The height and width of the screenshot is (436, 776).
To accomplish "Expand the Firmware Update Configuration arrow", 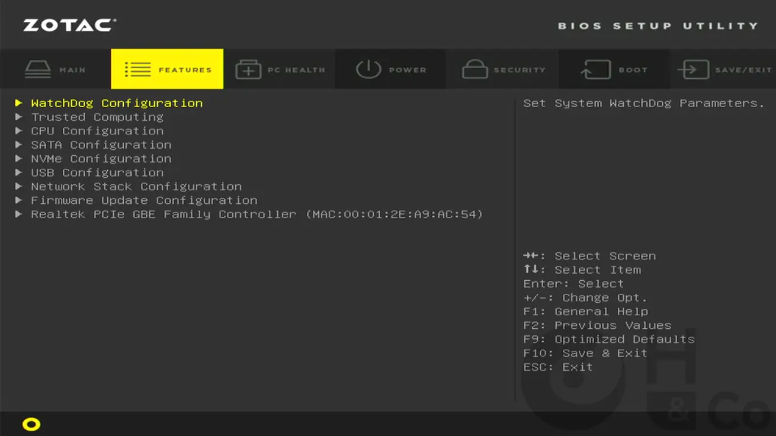I will point(19,200).
